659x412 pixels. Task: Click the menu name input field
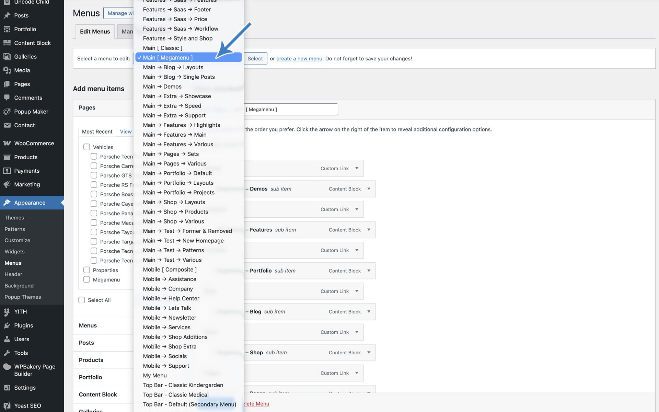291,110
